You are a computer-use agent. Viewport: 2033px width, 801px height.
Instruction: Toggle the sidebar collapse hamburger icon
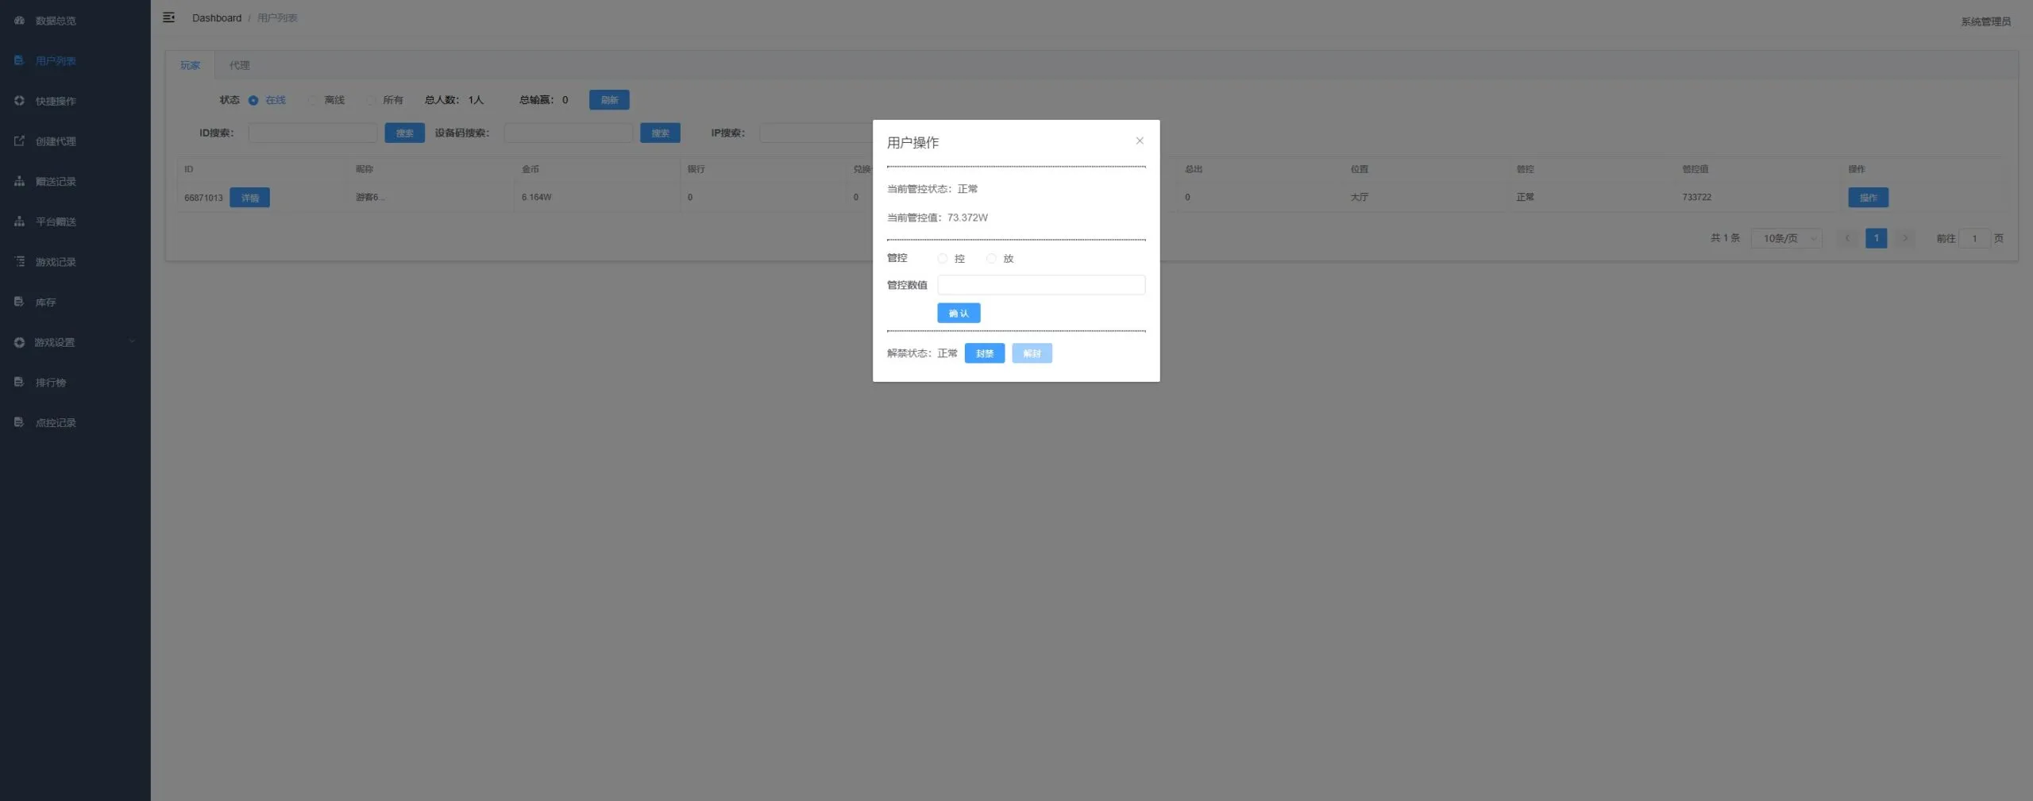pos(168,17)
